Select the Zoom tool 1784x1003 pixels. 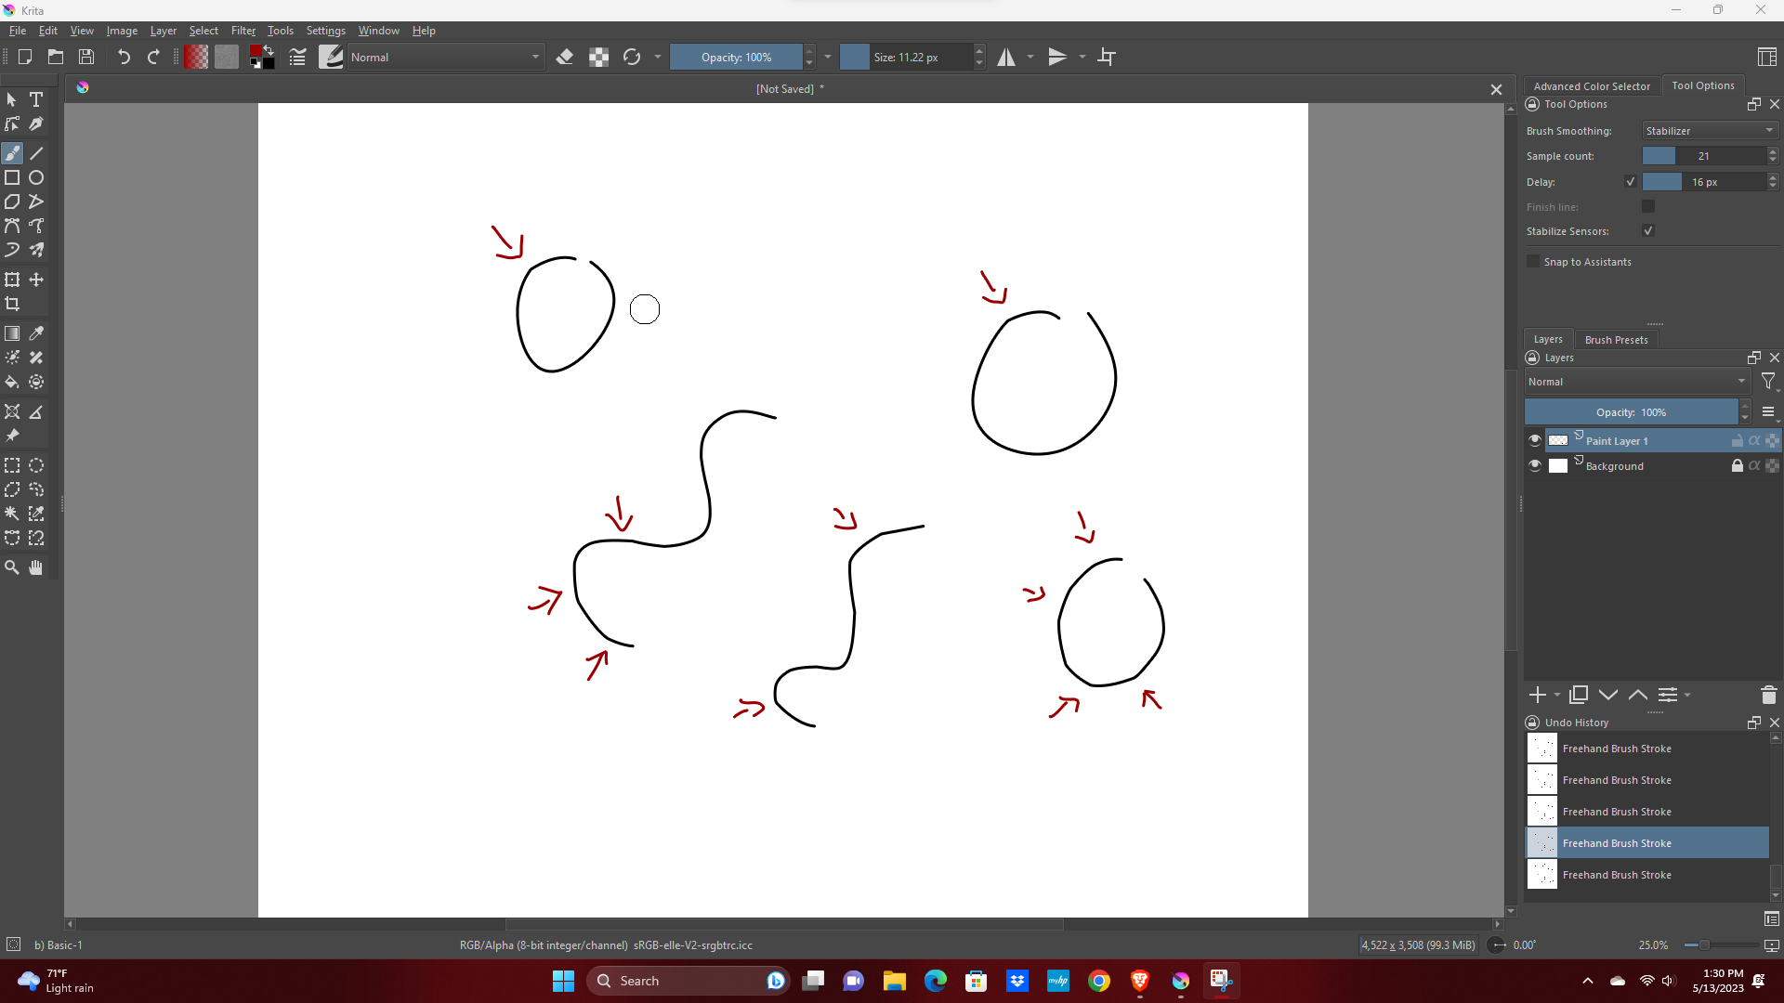12,567
